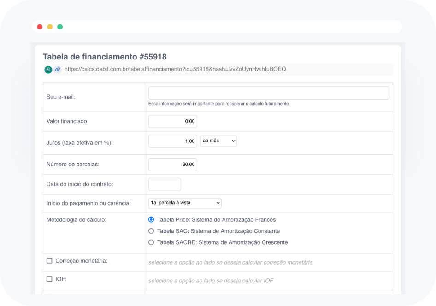Viewport: 436px width, 306px height.
Task: Focus the Seu e-mail input field
Action: (x=269, y=93)
